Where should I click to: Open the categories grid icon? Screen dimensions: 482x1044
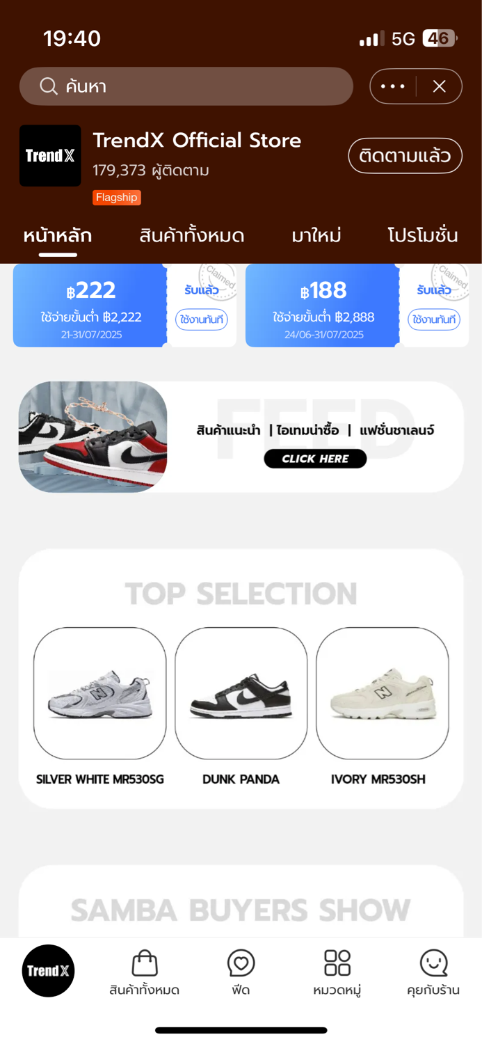pos(337,963)
